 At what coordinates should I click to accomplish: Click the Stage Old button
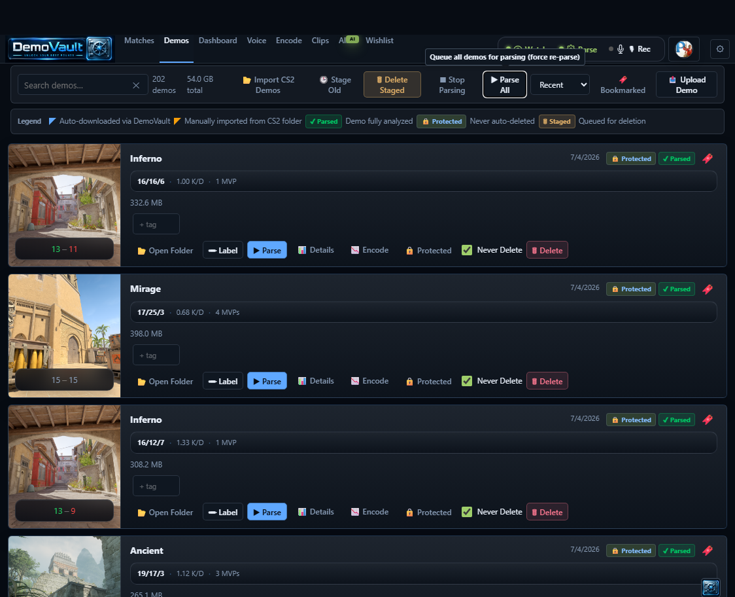(335, 85)
